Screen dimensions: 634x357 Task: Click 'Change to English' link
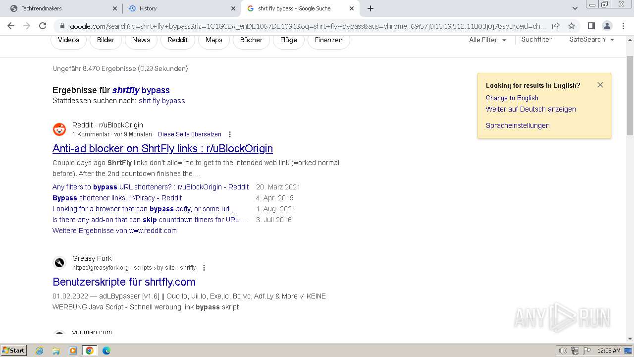512,98
